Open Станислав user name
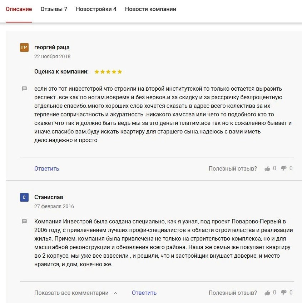The height and width of the screenshot is (303, 302). pos(49,197)
